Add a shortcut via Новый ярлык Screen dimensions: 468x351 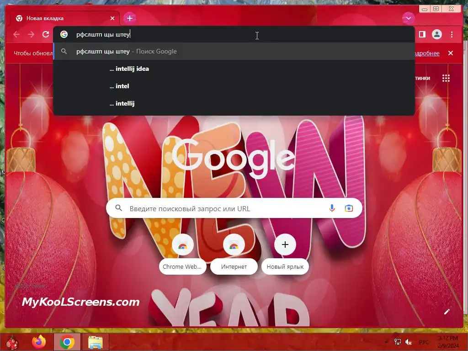coord(285,254)
